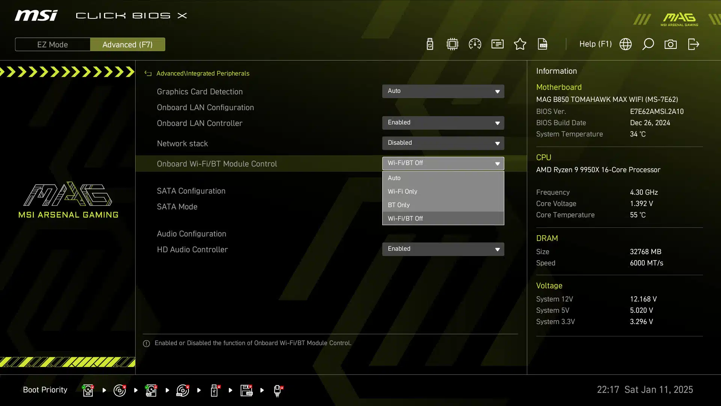Choose BT Only from the list
This screenshot has width=721, height=406.
pyautogui.click(x=443, y=205)
